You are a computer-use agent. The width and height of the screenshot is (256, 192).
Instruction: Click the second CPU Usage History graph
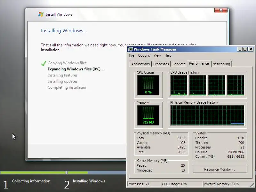pos(198,85)
